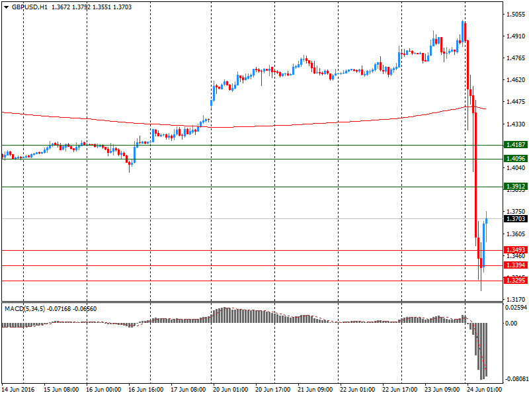This screenshot has height=397, width=529.
Task: Click the 1.3750 price scale value
Action: [x=516, y=211]
